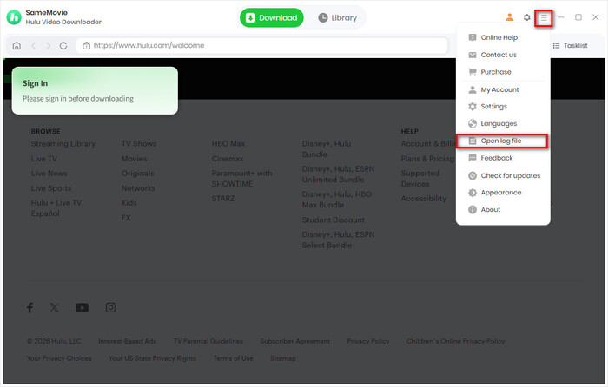Screen dimensions: 608x387
Task: Open Originals link
Action: click(x=137, y=174)
